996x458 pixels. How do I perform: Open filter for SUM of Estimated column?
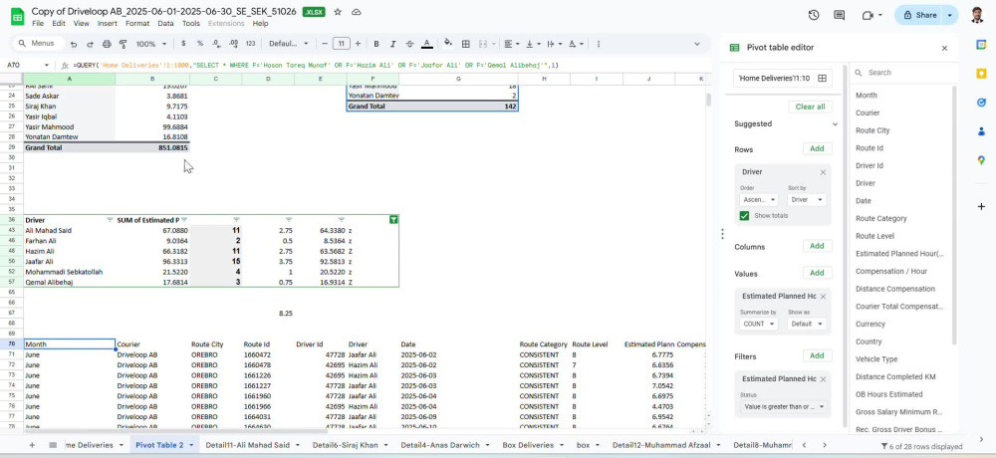pyautogui.click(x=184, y=220)
